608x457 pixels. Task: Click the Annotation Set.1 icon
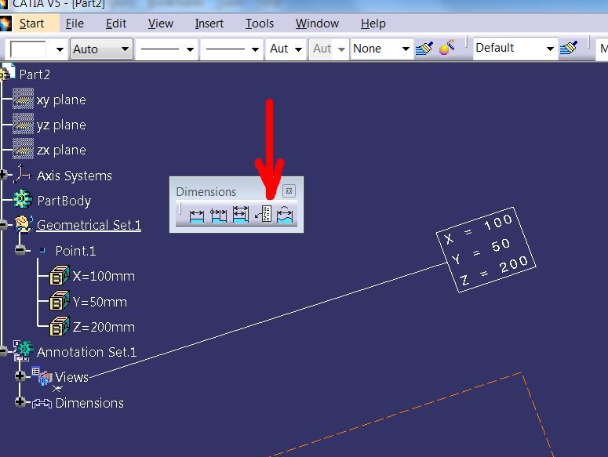pyautogui.click(x=24, y=350)
